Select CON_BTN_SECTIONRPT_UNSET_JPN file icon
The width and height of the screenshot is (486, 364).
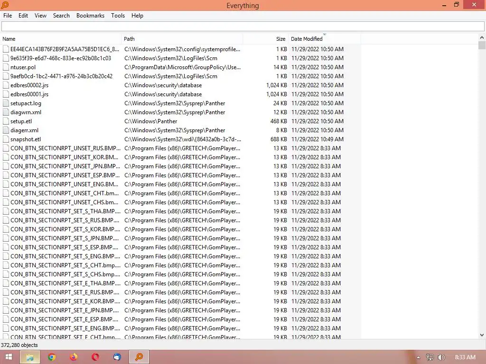tap(6, 166)
